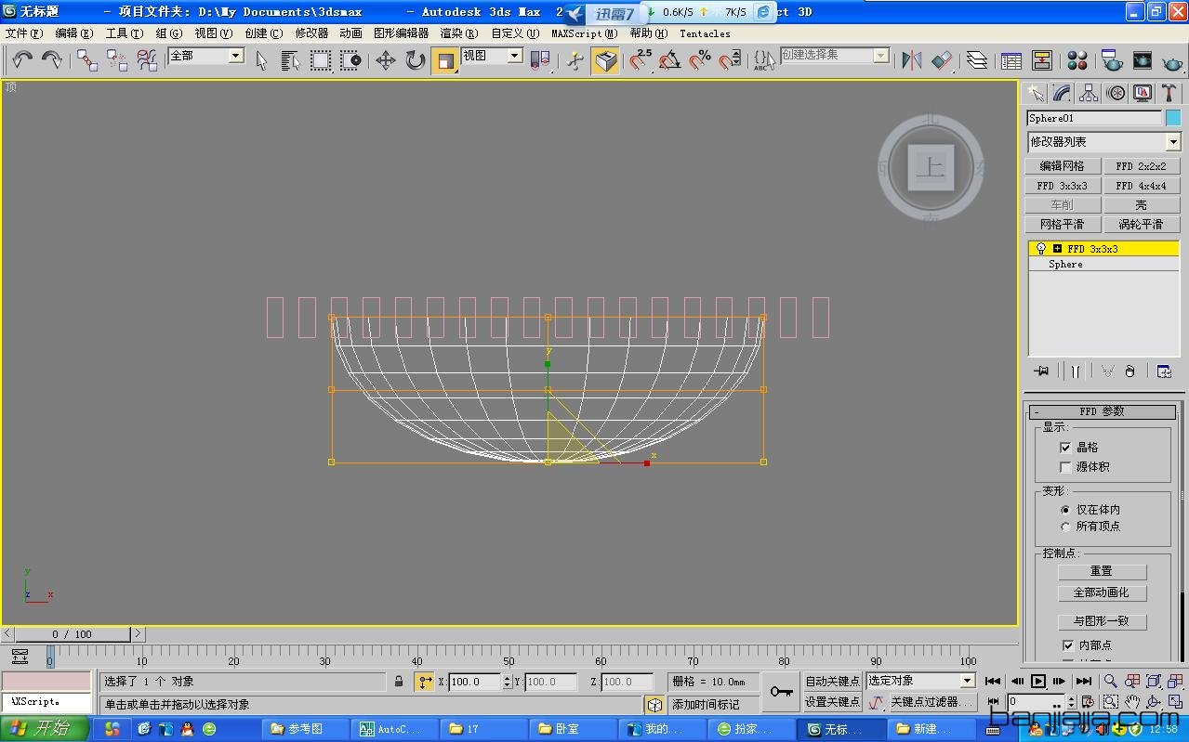1189x742 pixels.
Task: Click the Play Animation button
Action: click(1038, 681)
